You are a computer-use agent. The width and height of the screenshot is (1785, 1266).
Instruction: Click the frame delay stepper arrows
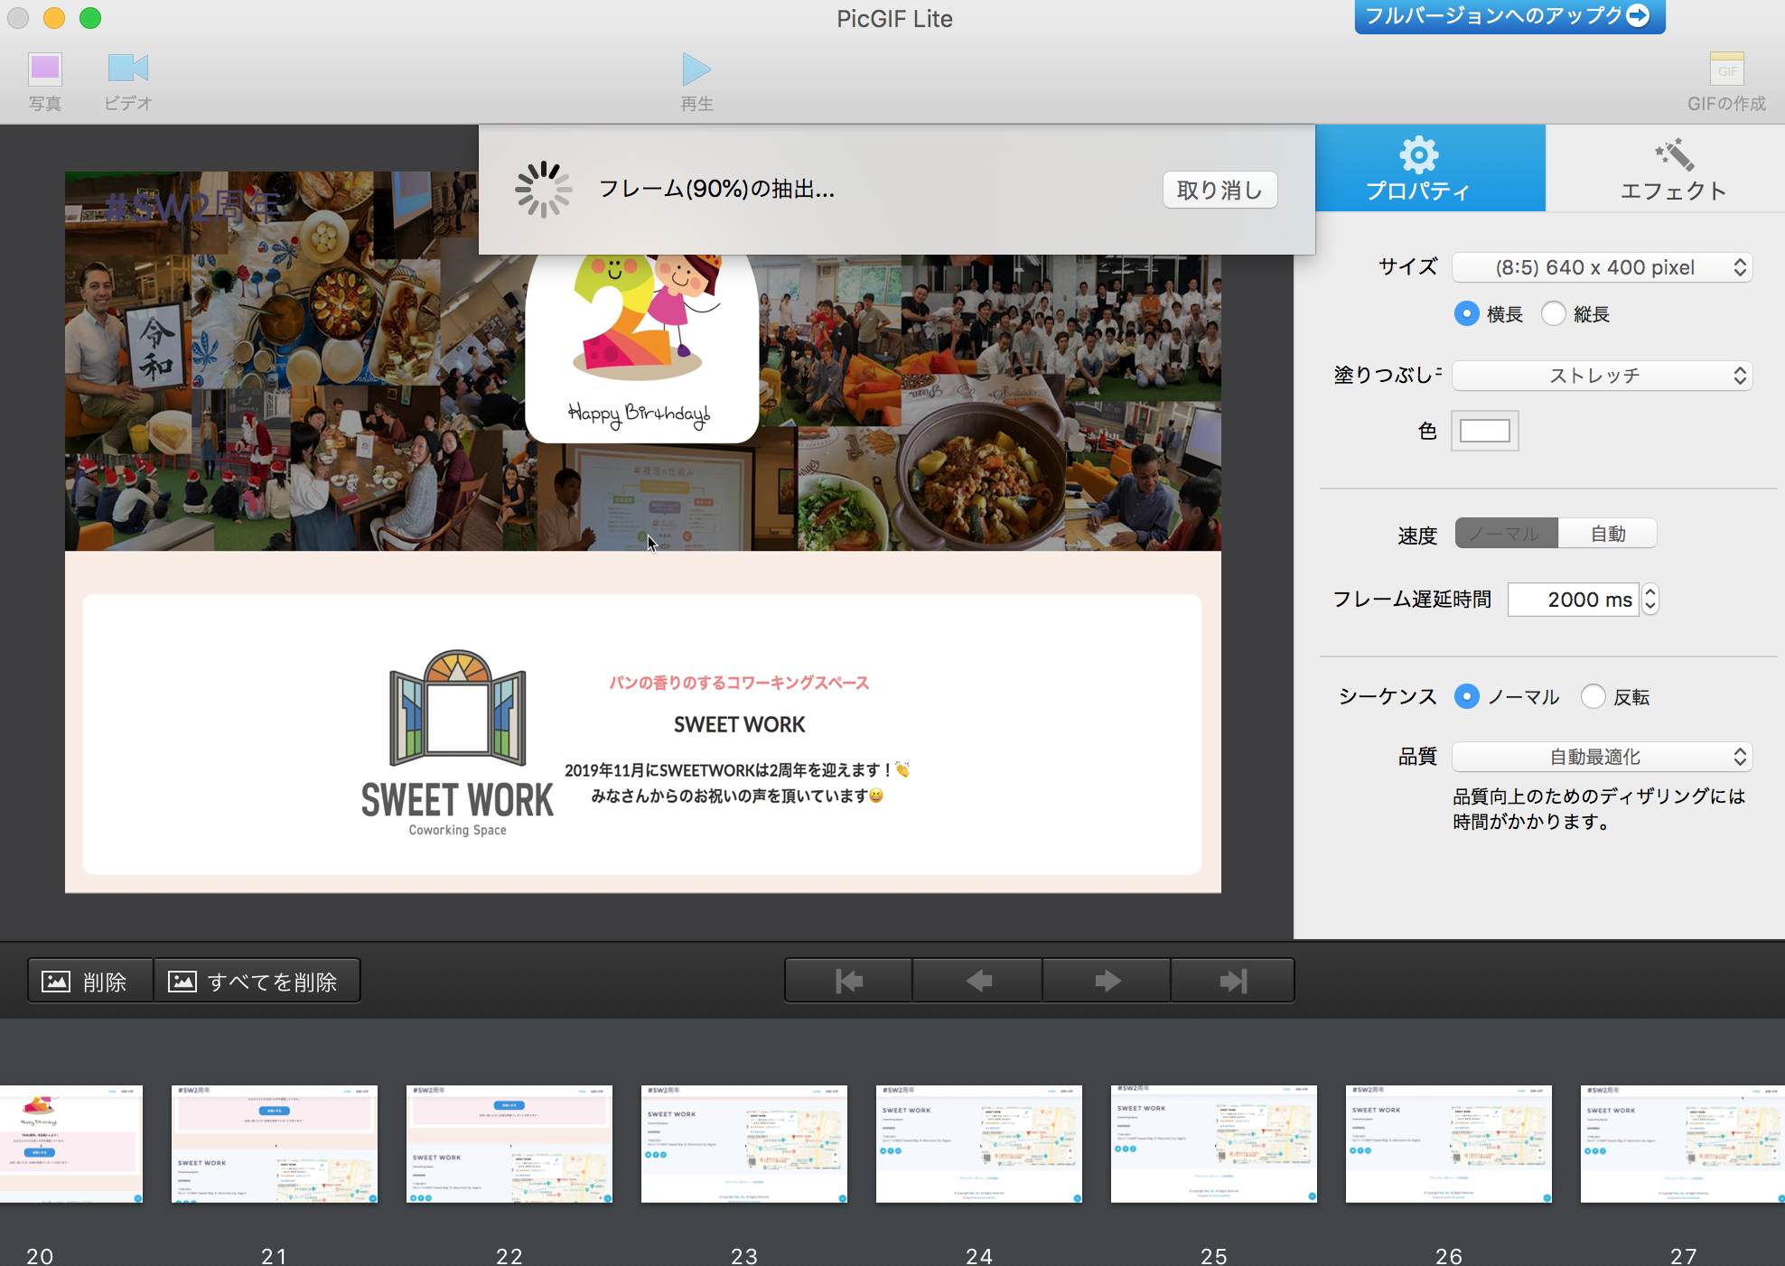click(1650, 600)
